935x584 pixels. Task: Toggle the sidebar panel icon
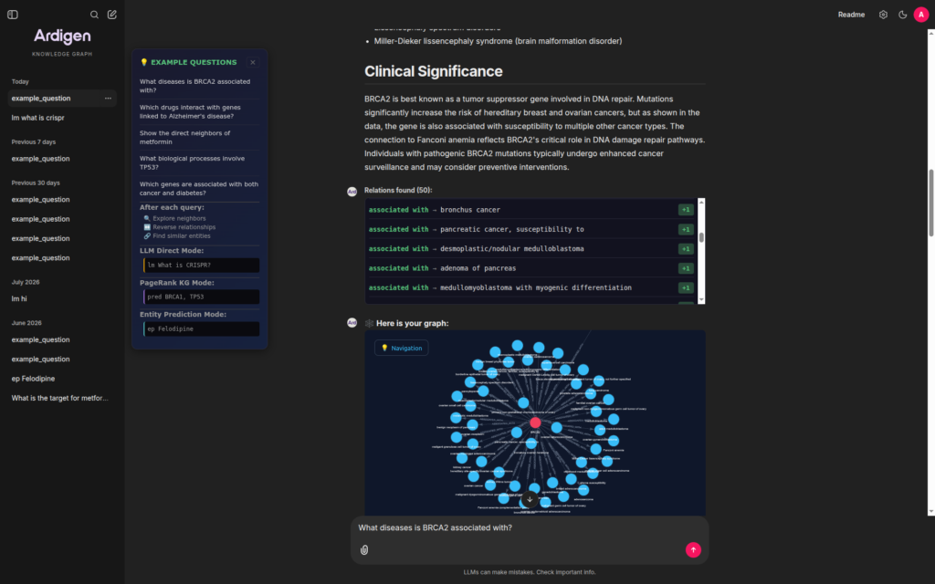point(13,15)
